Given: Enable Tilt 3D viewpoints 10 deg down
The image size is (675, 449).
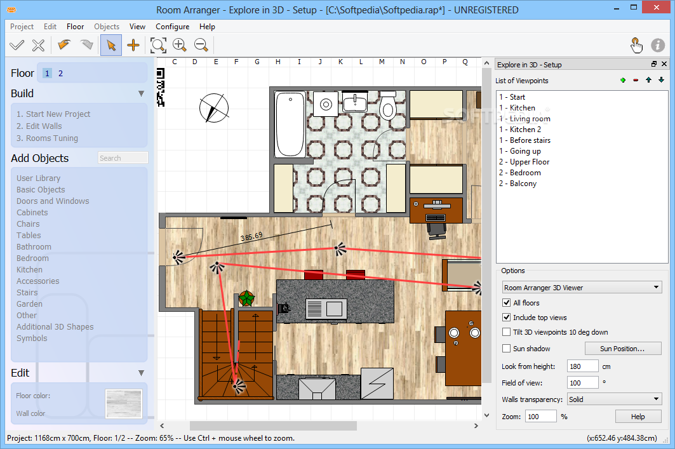Looking at the screenshot, I should 507,332.
